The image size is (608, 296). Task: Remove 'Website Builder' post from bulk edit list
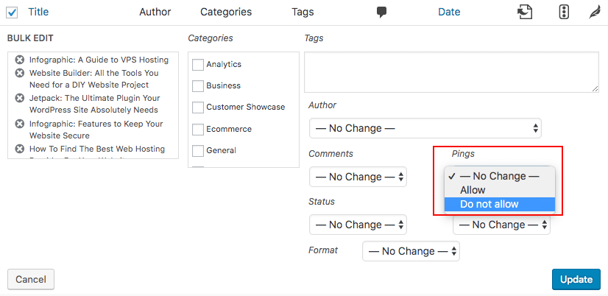(x=19, y=73)
